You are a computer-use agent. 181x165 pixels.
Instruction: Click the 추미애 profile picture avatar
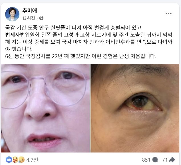coord(12,14)
